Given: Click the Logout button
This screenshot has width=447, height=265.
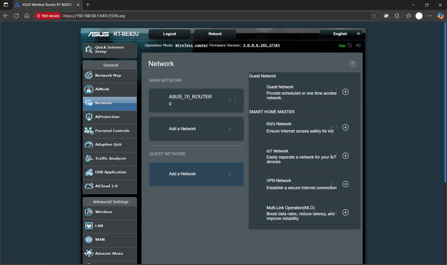Looking at the screenshot, I should coord(170,34).
